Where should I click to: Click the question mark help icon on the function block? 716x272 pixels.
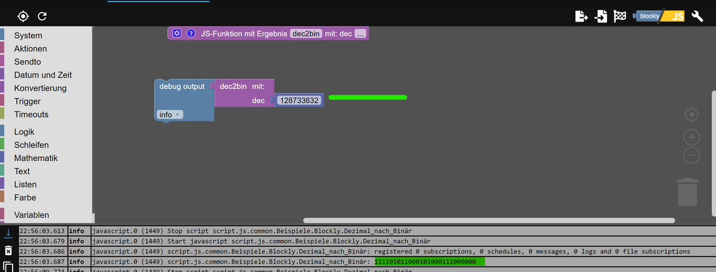191,33
